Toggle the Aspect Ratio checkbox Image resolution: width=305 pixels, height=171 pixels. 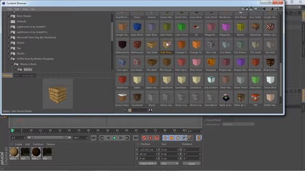pos(205,120)
